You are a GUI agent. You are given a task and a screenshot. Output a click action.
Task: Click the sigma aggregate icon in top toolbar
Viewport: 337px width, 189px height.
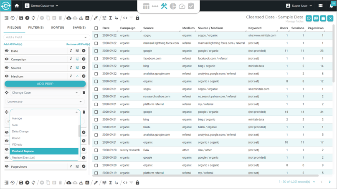pos(110,18)
